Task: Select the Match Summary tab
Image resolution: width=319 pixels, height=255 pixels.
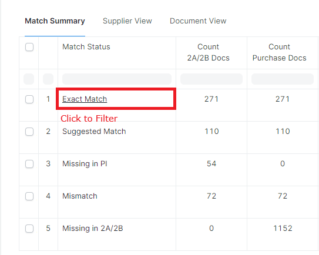Action: (55, 21)
